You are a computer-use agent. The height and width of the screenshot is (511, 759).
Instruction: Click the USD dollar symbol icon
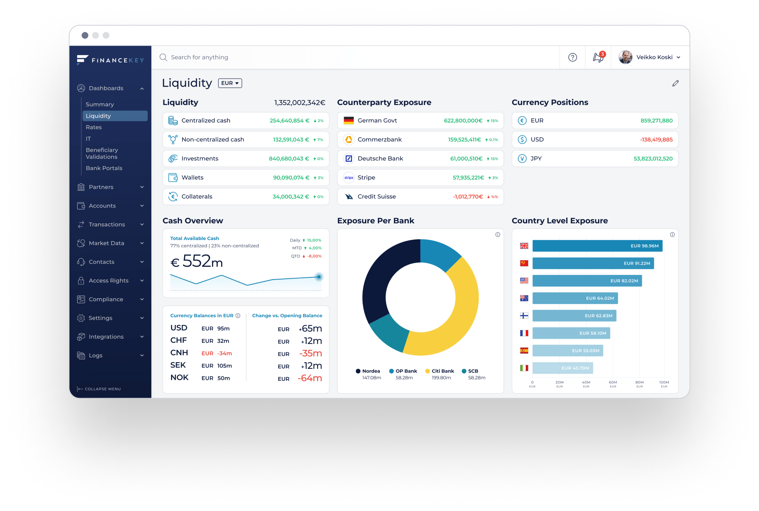(x=522, y=140)
